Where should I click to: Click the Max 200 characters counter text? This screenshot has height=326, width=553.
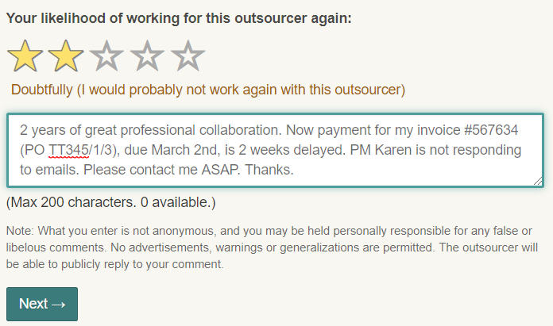pos(110,202)
